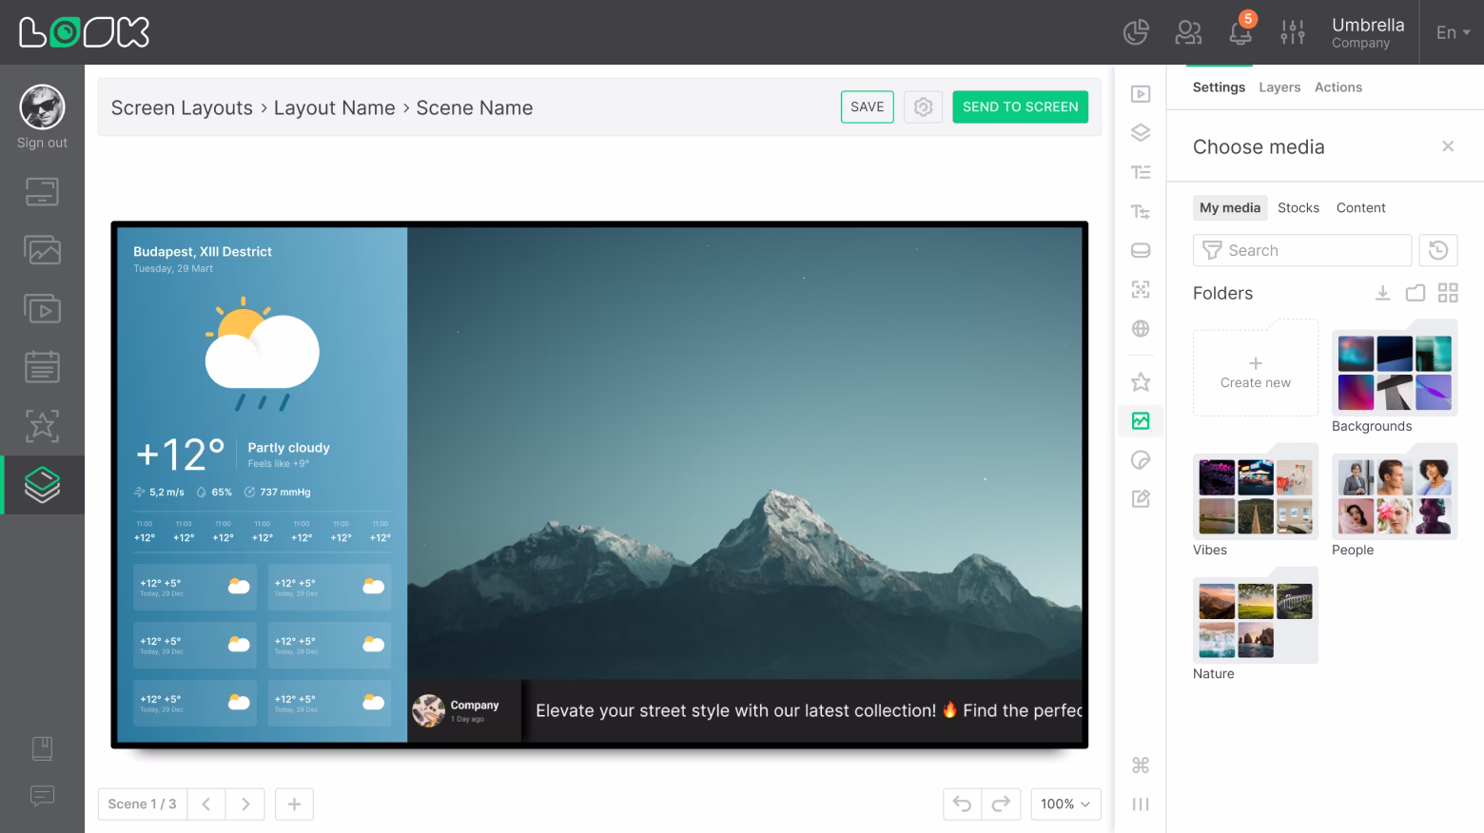This screenshot has height=833, width=1484.
Task: Go to next scene arrow
Action: point(245,804)
